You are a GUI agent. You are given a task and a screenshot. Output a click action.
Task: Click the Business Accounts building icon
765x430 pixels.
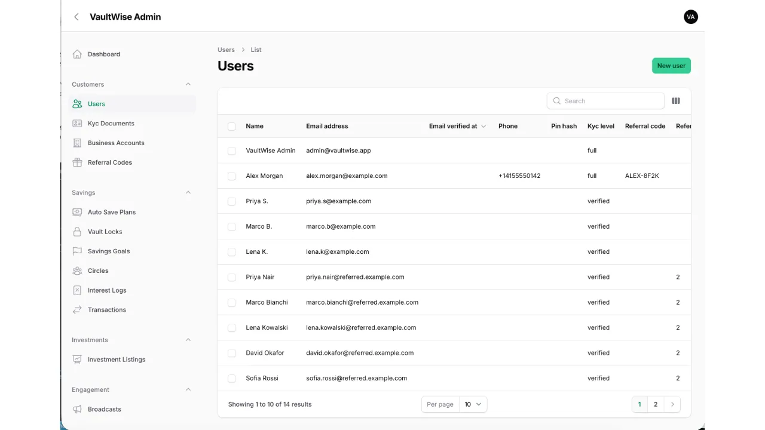pyautogui.click(x=77, y=143)
